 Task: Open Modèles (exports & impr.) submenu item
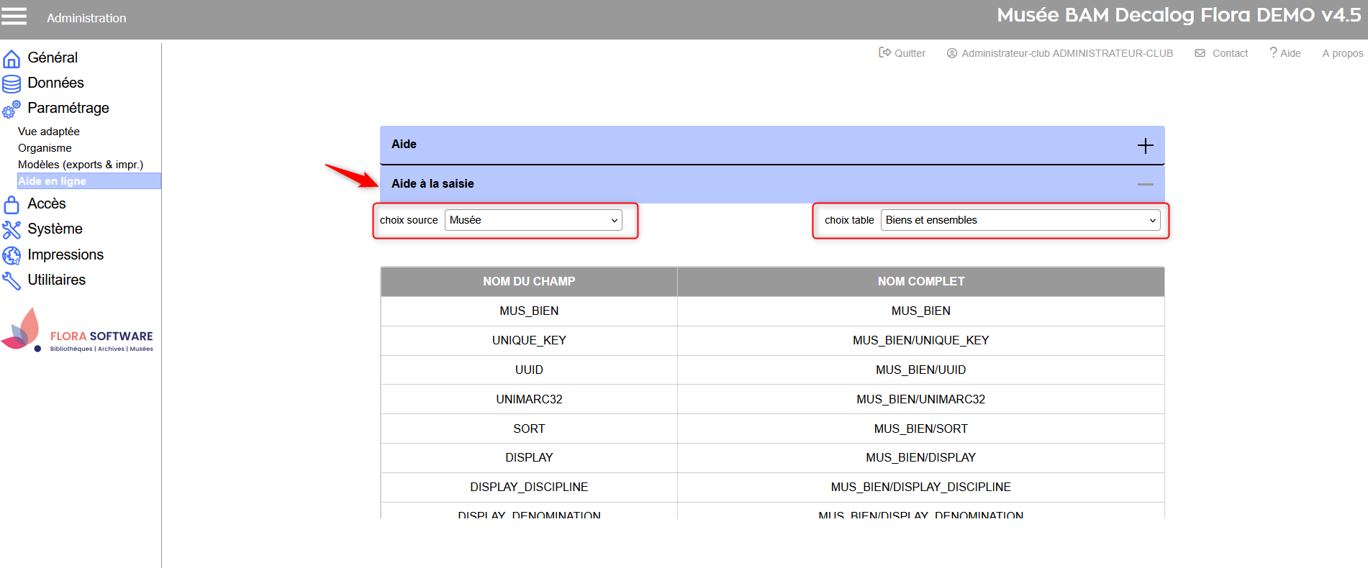(81, 165)
